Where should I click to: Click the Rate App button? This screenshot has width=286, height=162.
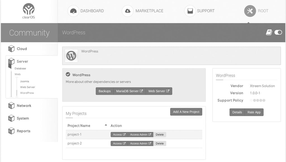tap(254, 112)
